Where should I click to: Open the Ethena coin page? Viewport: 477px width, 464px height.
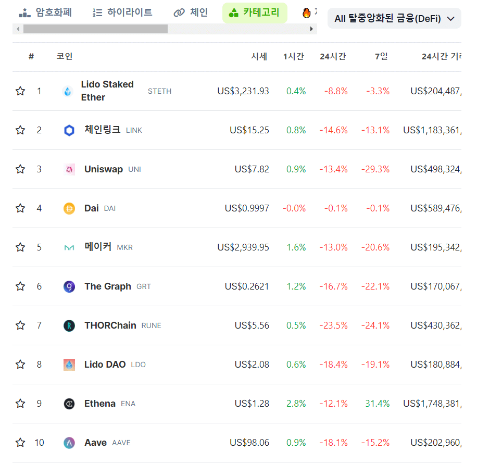coord(100,404)
